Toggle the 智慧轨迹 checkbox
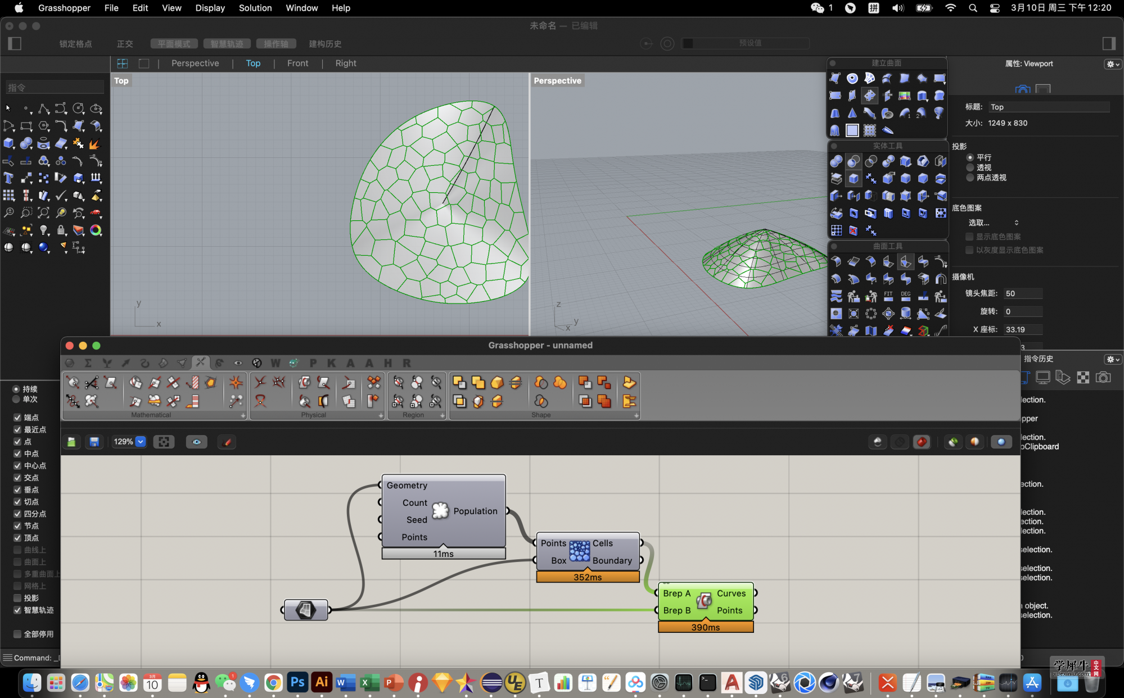1124x698 pixels. click(17, 610)
